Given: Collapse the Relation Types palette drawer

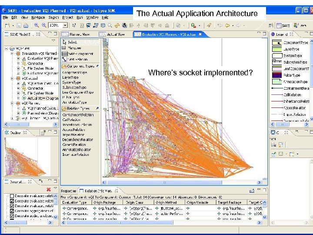Looking at the screenshot, I should pos(80,108).
